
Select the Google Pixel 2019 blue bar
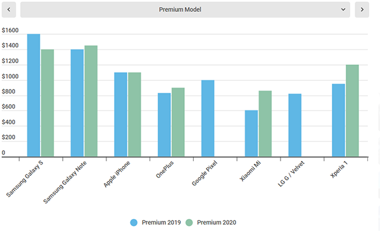[208, 119]
